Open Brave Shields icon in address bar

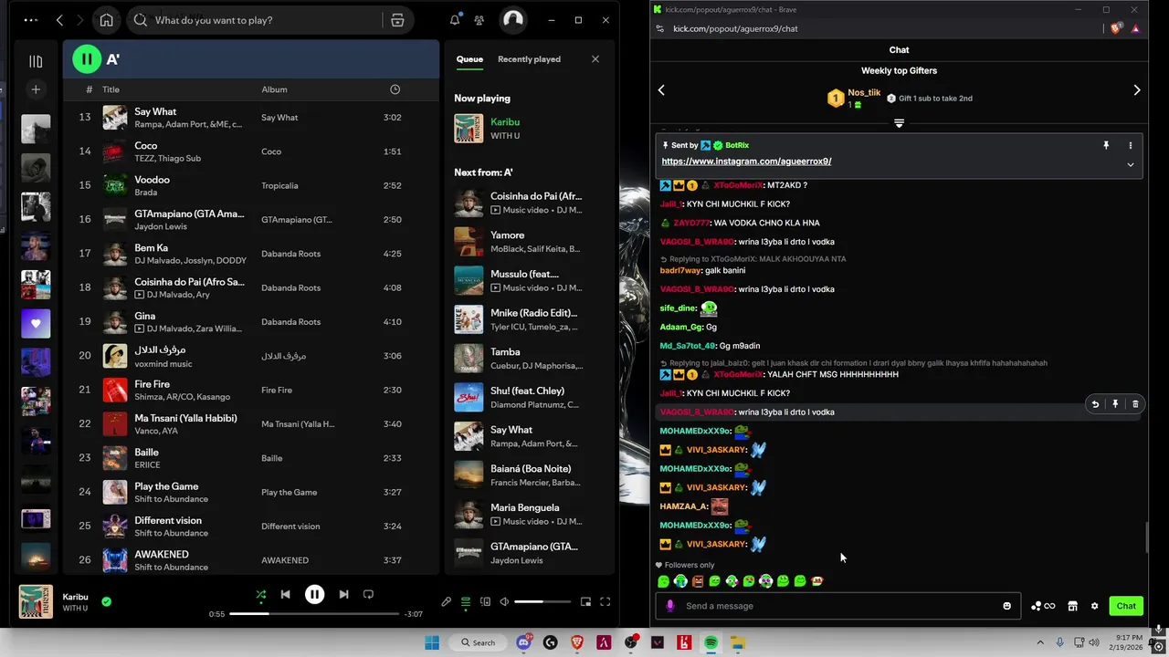coord(1116,28)
